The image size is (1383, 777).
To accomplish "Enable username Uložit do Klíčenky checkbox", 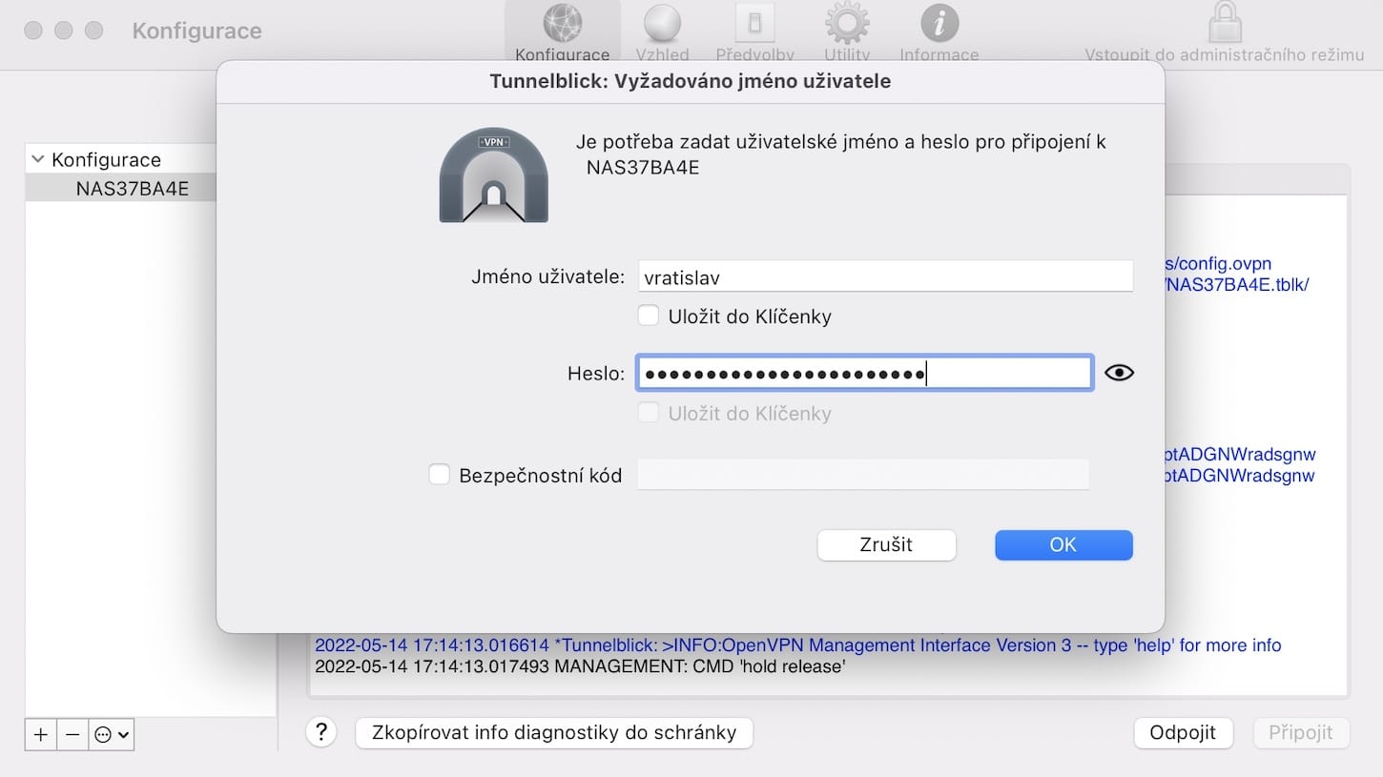I will tap(649, 316).
